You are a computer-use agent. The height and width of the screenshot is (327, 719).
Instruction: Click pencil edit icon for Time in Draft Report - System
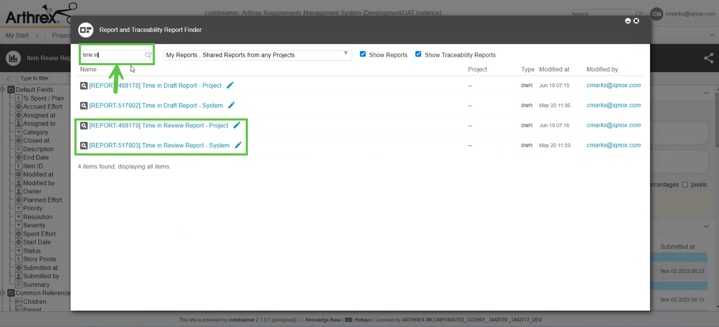[231, 105]
